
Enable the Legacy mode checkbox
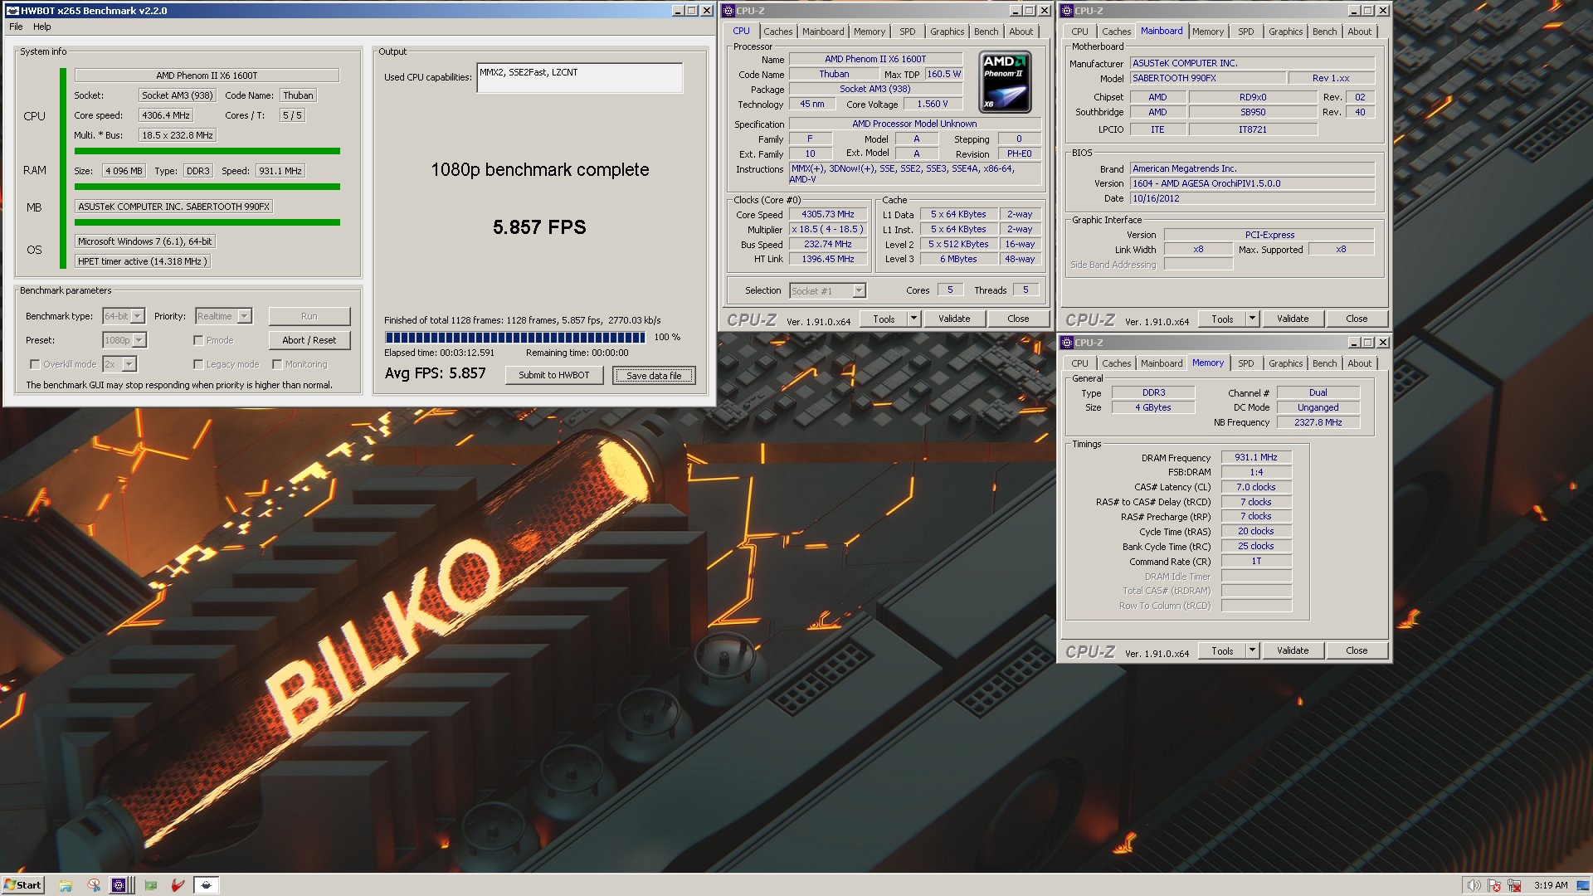pyautogui.click(x=198, y=364)
